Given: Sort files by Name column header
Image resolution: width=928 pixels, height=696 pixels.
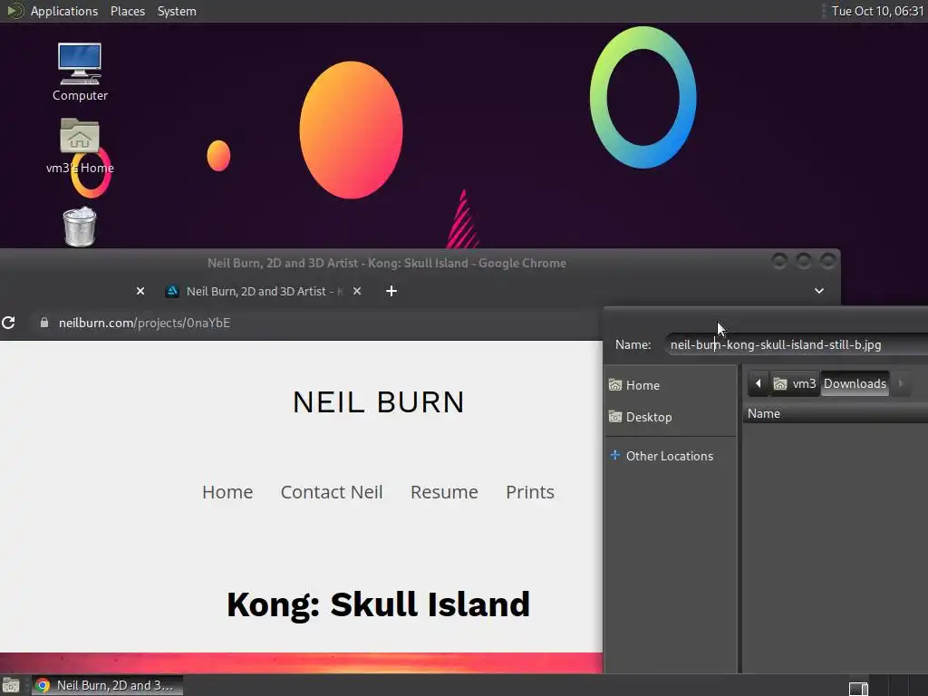Looking at the screenshot, I should pyautogui.click(x=835, y=413).
